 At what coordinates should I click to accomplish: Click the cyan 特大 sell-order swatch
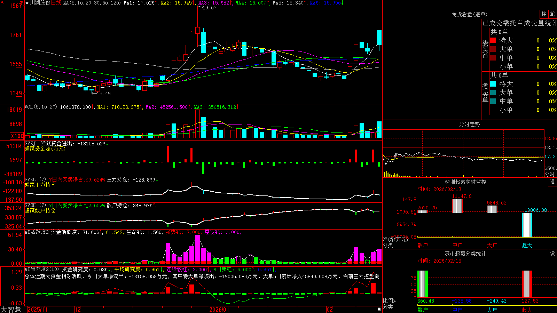click(x=493, y=84)
